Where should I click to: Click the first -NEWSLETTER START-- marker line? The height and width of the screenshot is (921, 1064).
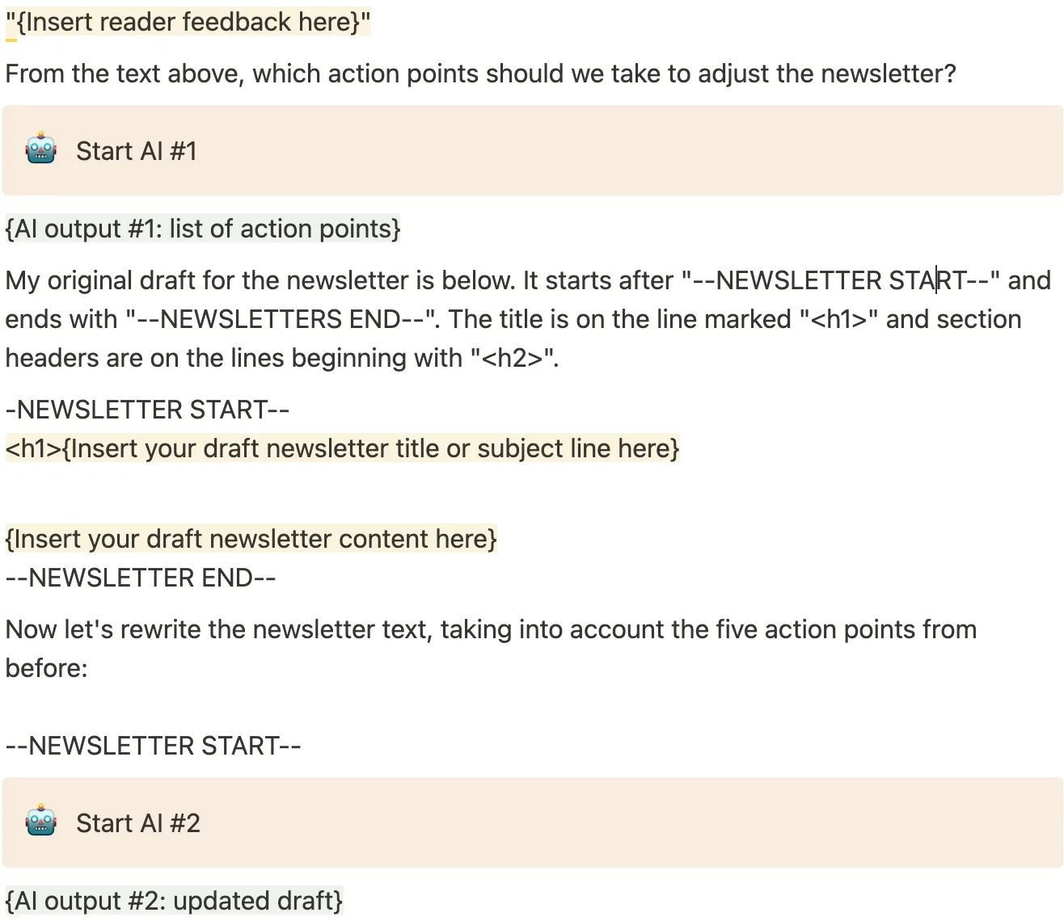point(147,410)
